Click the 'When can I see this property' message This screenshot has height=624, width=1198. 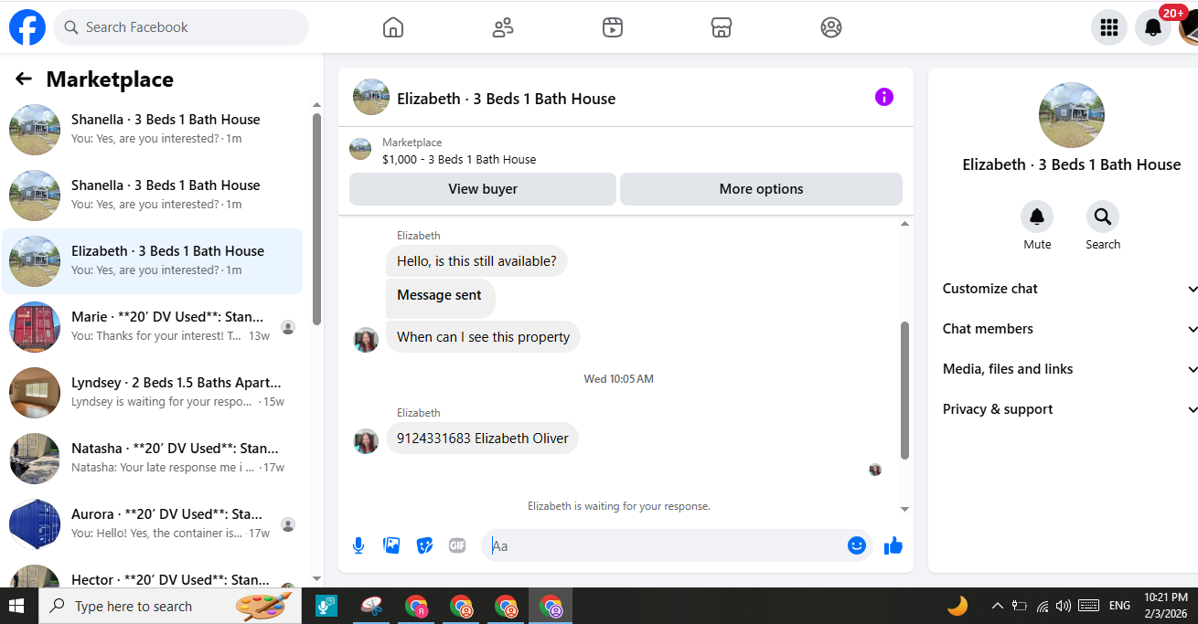tap(483, 337)
